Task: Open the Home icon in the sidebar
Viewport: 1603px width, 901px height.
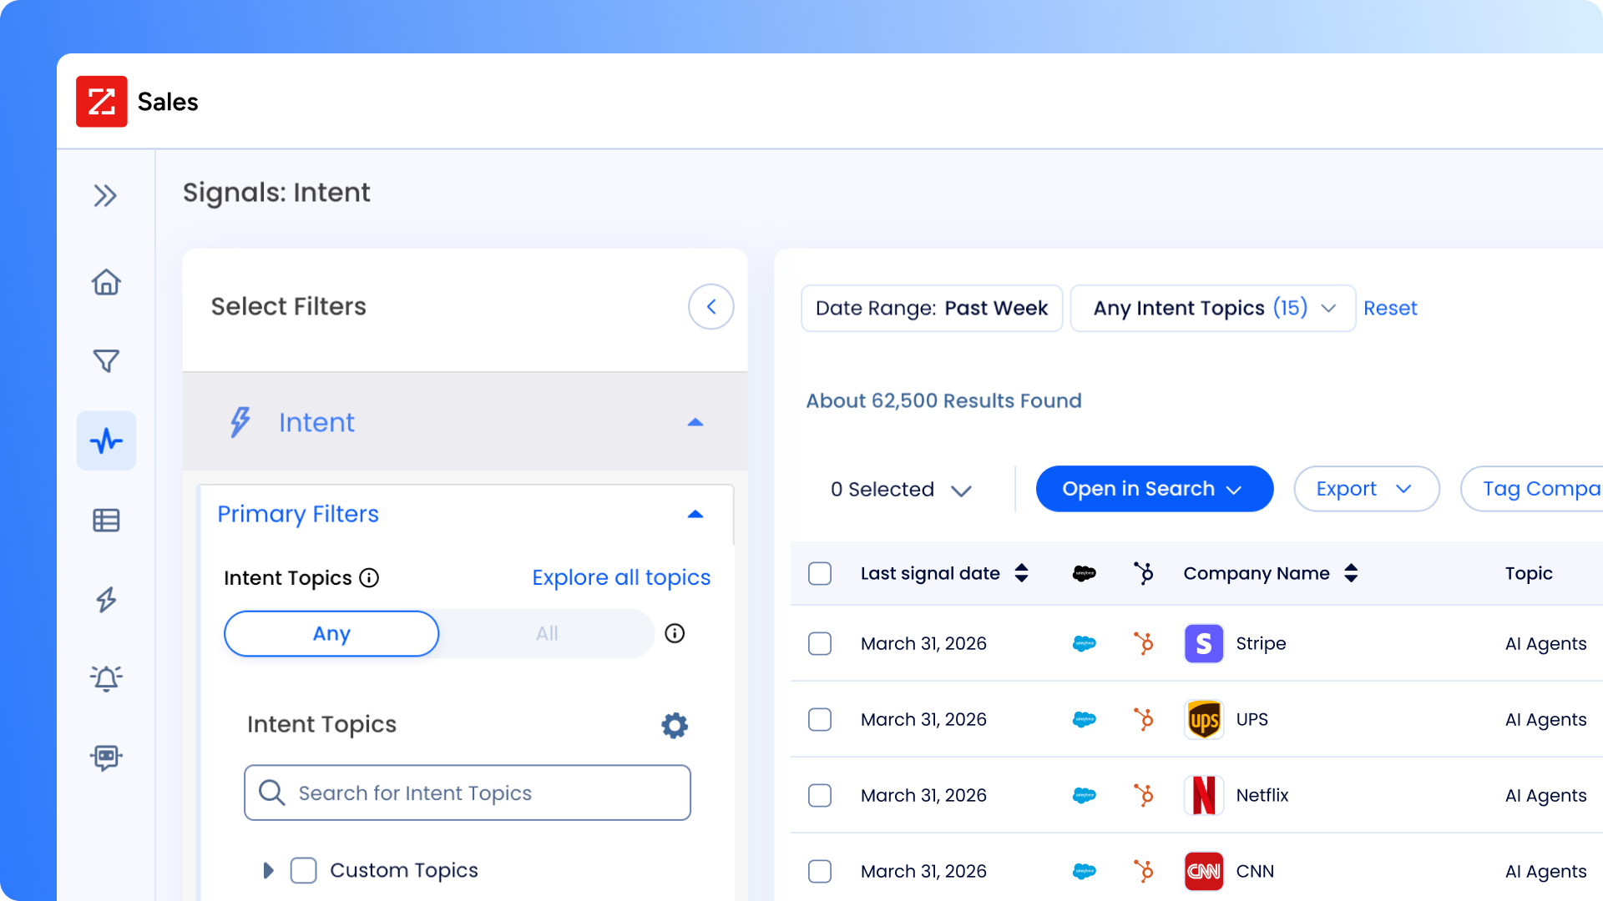Action: point(106,282)
